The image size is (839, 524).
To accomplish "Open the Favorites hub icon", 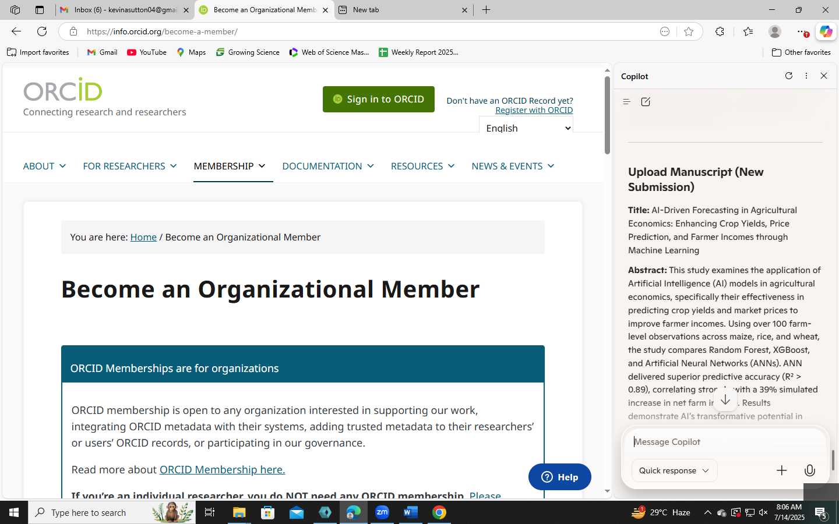I will [x=748, y=31].
